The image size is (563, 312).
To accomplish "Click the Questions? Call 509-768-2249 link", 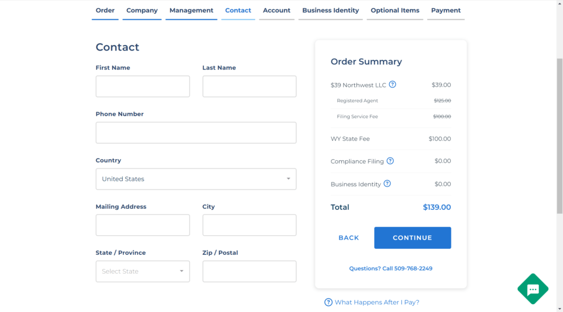I will [x=390, y=269].
